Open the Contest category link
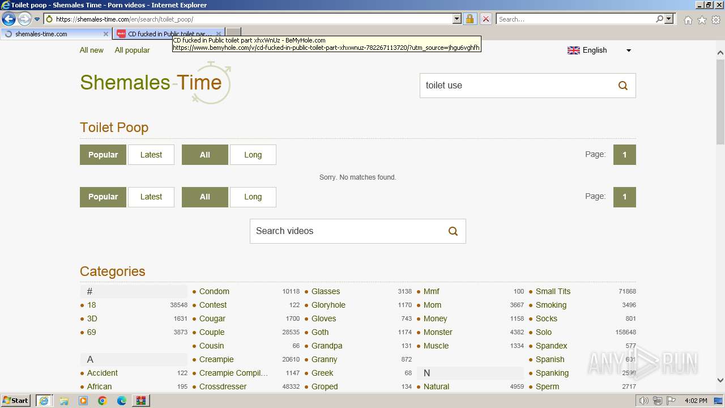 (213, 305)
